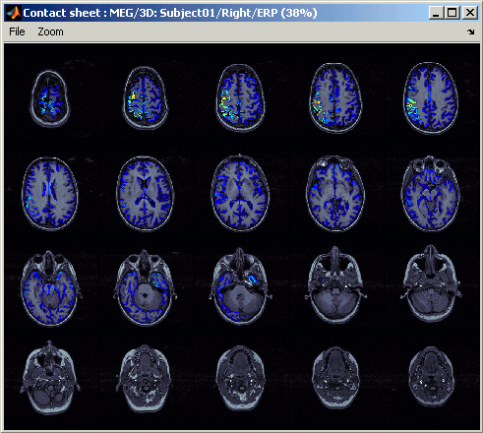The width and height of the screenshot is (483, 433).
Task: Select third slice in top row
Action: [x=240, y=98]
